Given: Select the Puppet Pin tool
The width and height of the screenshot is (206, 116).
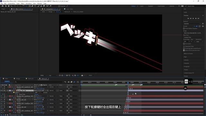Looking at the screenshot, I should (x=51, y=6).
